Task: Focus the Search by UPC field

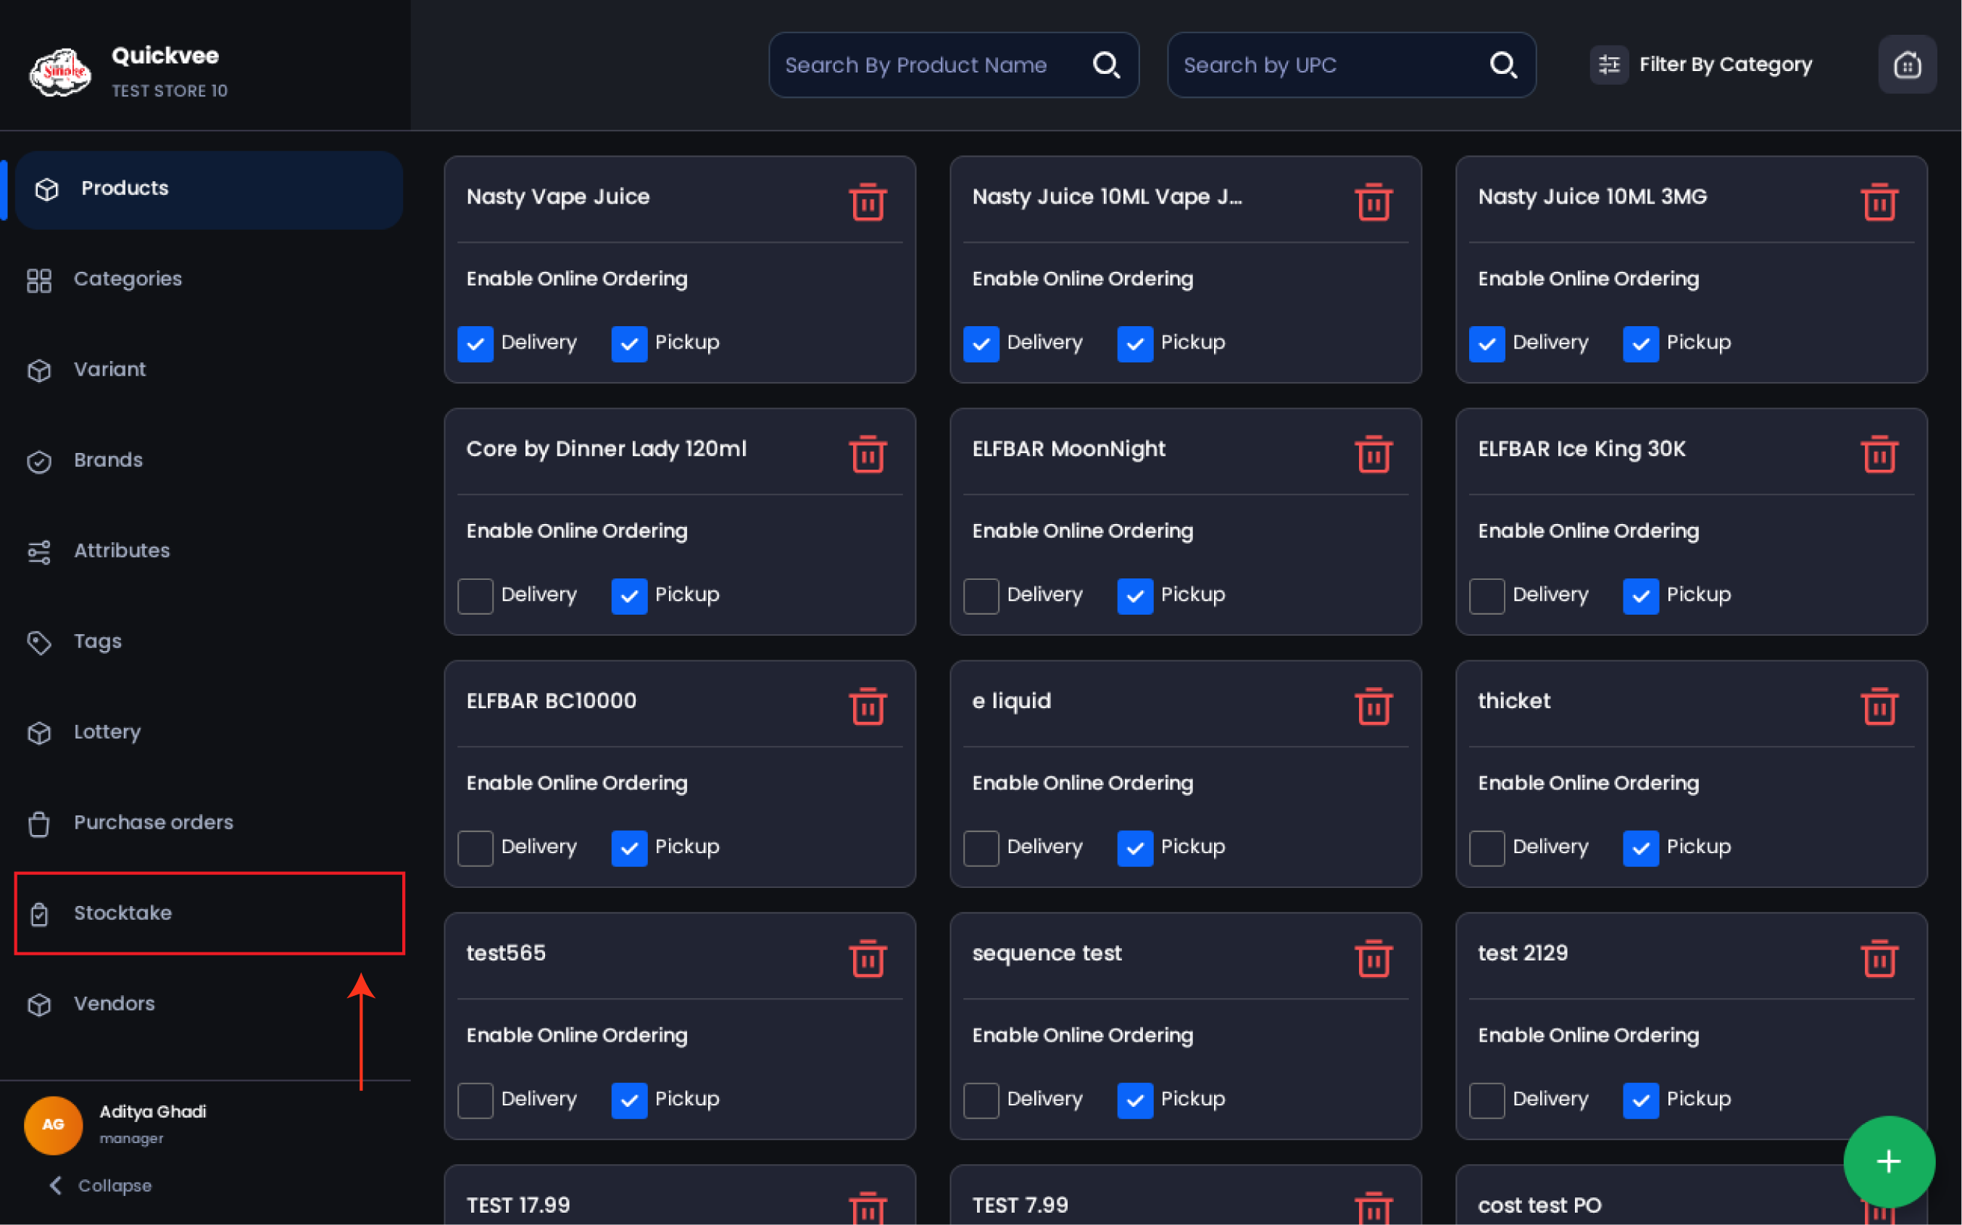Action: tap(1351, 65)
